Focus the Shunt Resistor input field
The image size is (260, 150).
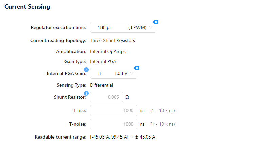pos(106,97)
